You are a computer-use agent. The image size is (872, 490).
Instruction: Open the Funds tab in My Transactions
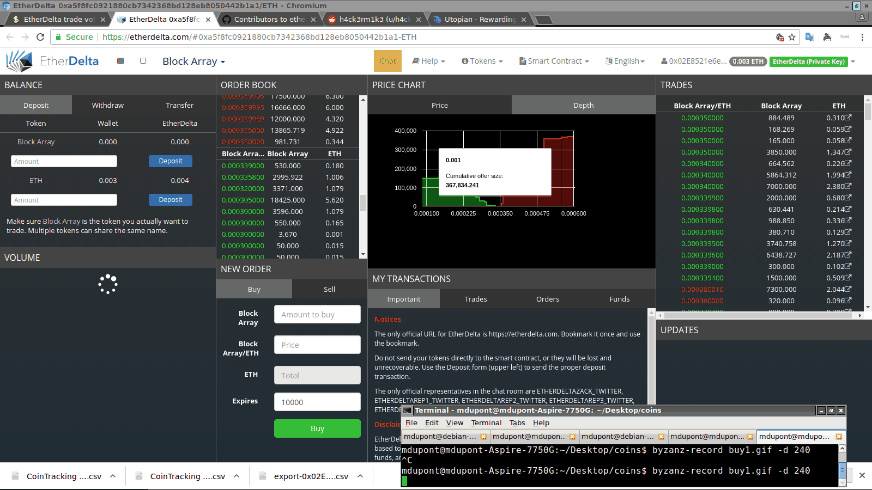coord(620,299)
